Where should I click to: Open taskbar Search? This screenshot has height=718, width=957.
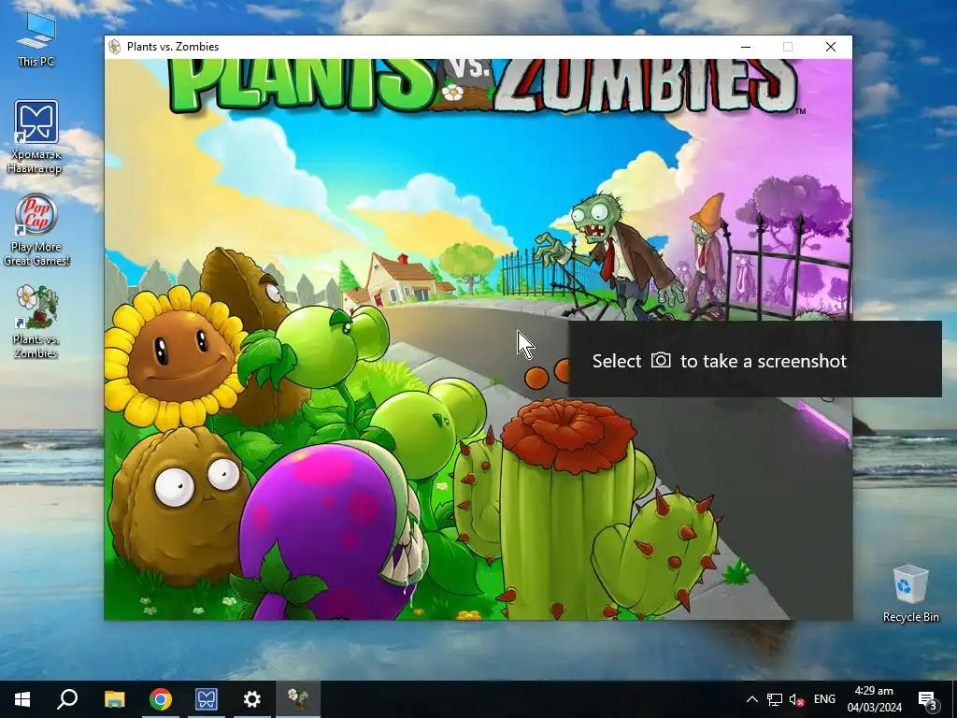[x=67, y=699]
